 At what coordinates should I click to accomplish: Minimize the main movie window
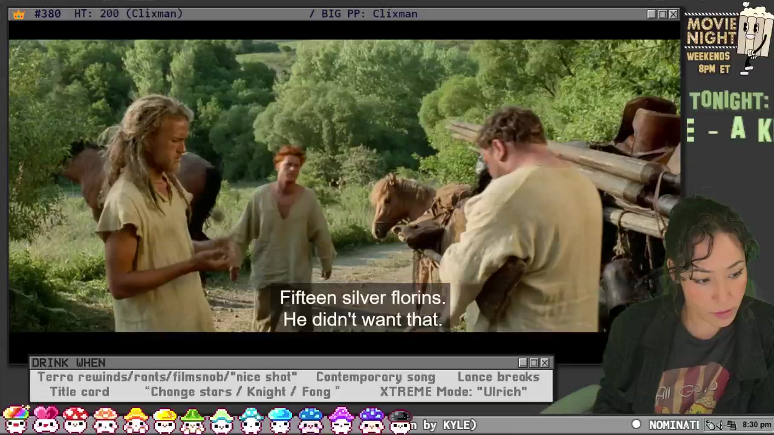651,14
